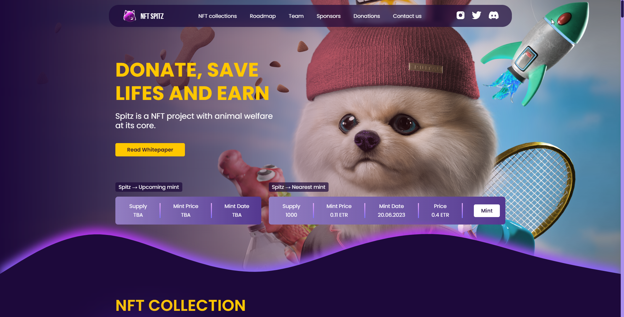Click the Mint Date 20.06.2023 cell
Image resolution: width=624 pixels, height=317 pixels.
click(391, 211)
